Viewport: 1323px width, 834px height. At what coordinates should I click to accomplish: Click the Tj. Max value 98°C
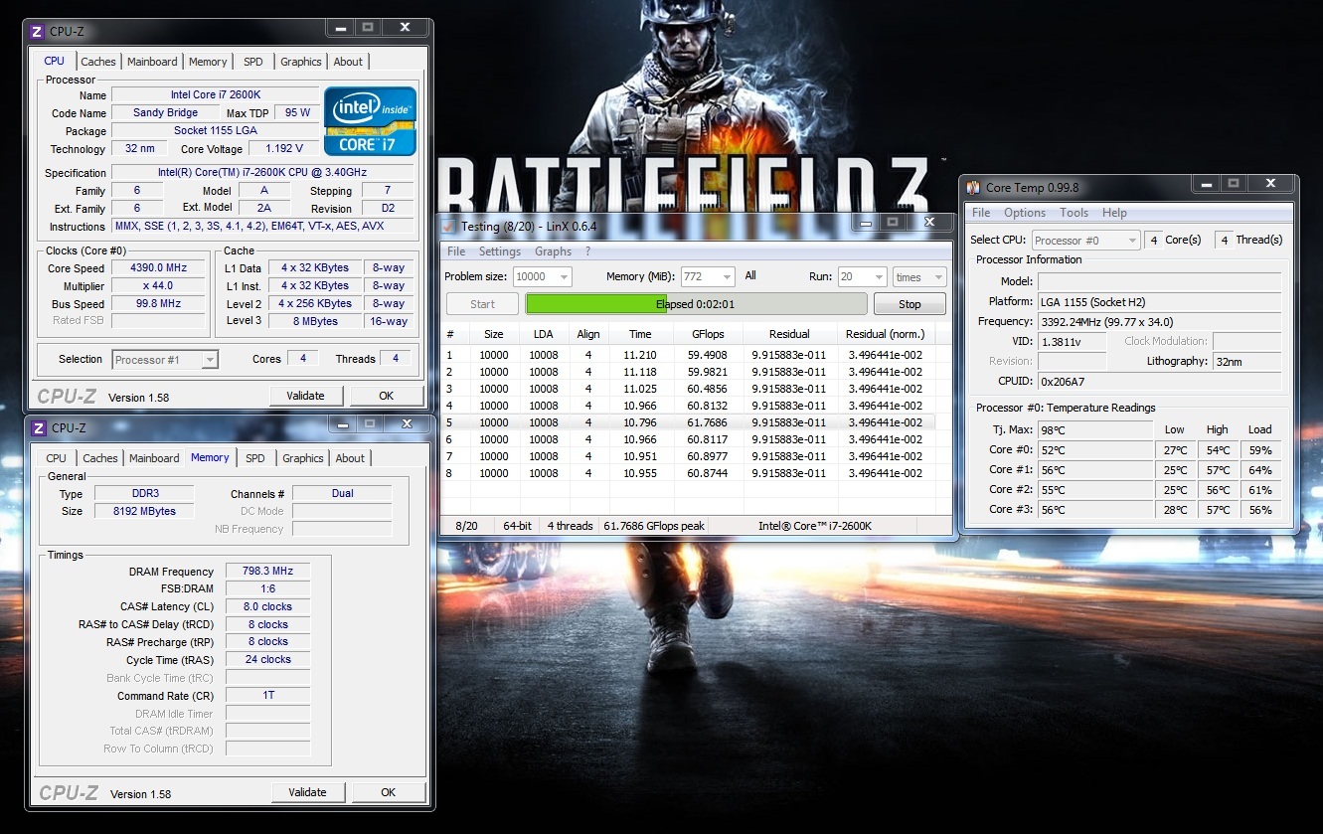pos(1095,430)
